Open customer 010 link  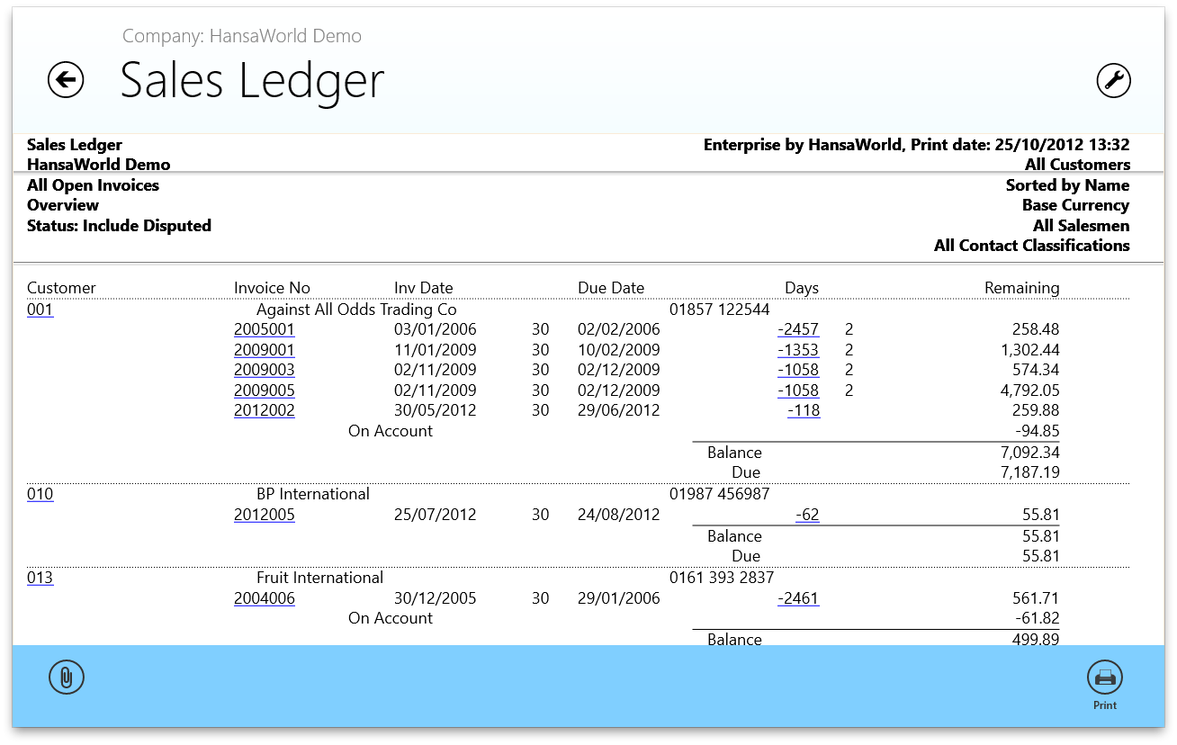tap(40, 494)
